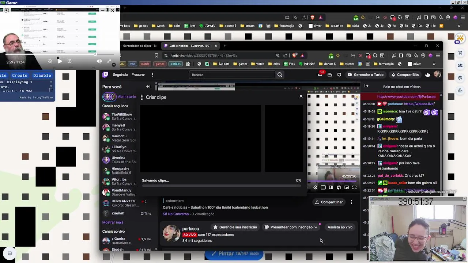Image resolution: width=468 pixels, height=263 pixels.
Task: Open the Twitch whispers chat bubble icon
Action: click(339, 75)
